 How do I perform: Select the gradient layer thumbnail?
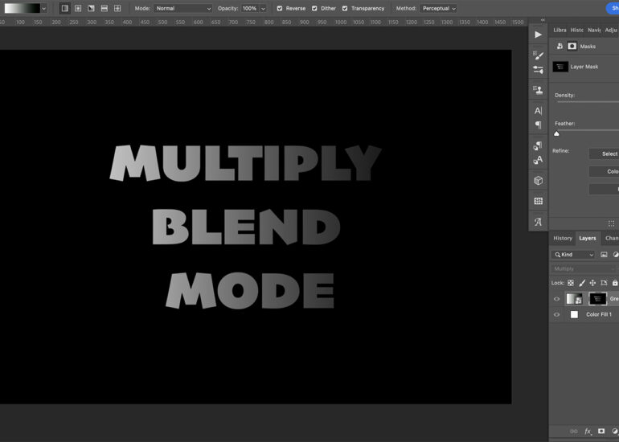[x=574, y=299]
